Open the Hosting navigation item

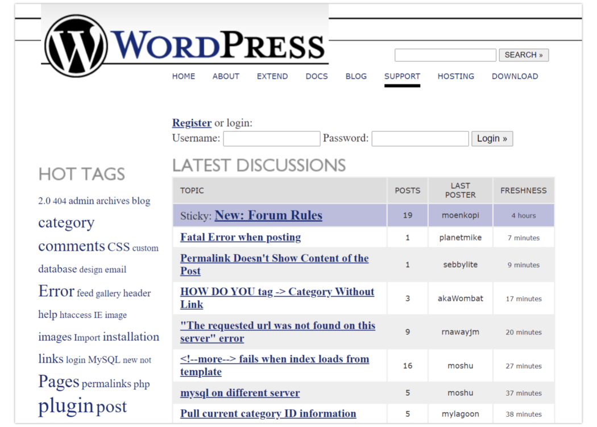455,76
